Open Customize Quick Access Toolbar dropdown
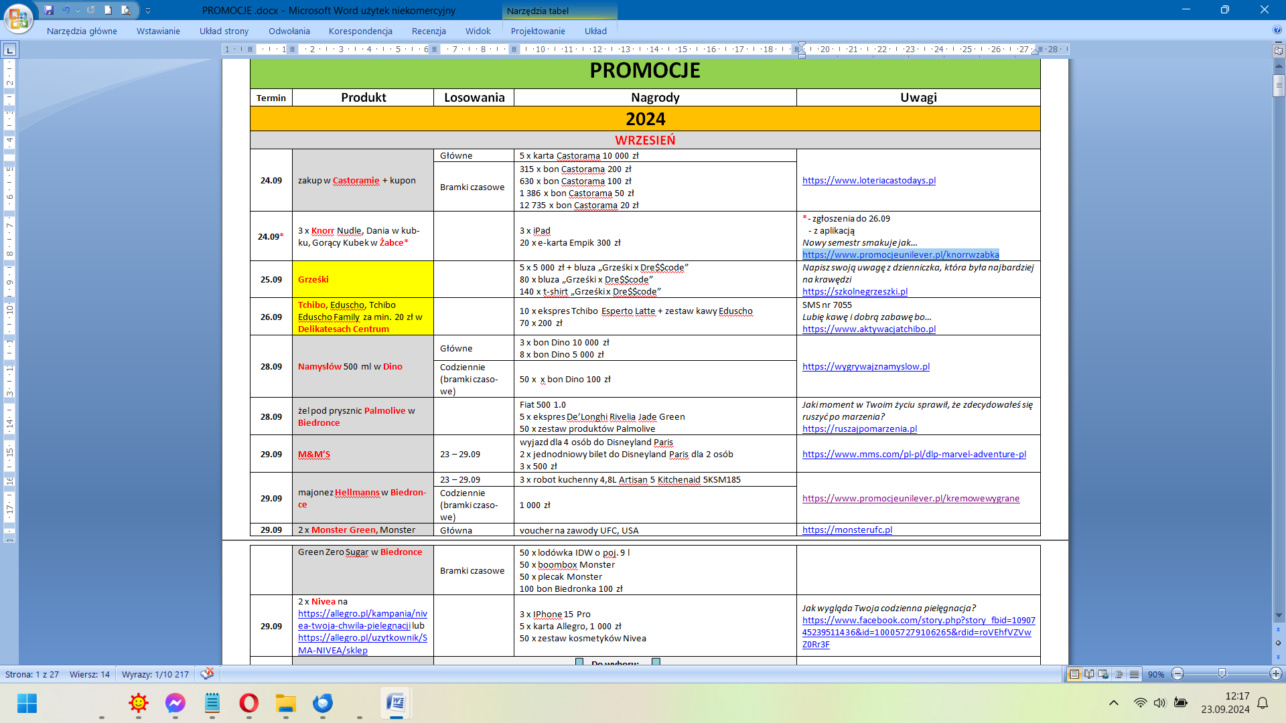Image resolution: width=1286 pixels, height=723 pixels. (x=148, y=10)
